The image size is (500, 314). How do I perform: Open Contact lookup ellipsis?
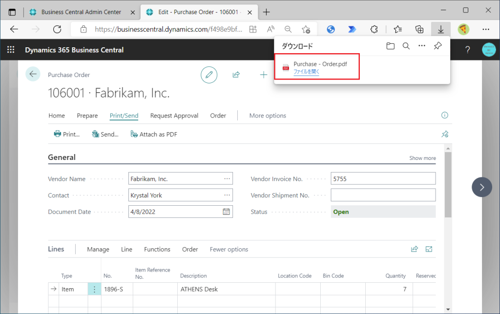coord(227,195)
